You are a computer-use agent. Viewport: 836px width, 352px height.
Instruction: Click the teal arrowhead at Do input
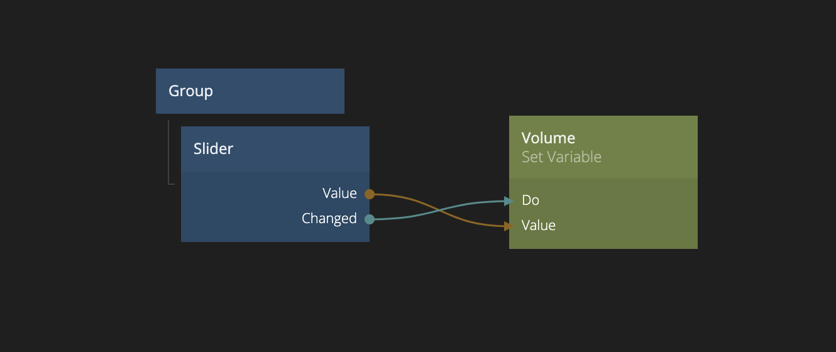[509, 201]
